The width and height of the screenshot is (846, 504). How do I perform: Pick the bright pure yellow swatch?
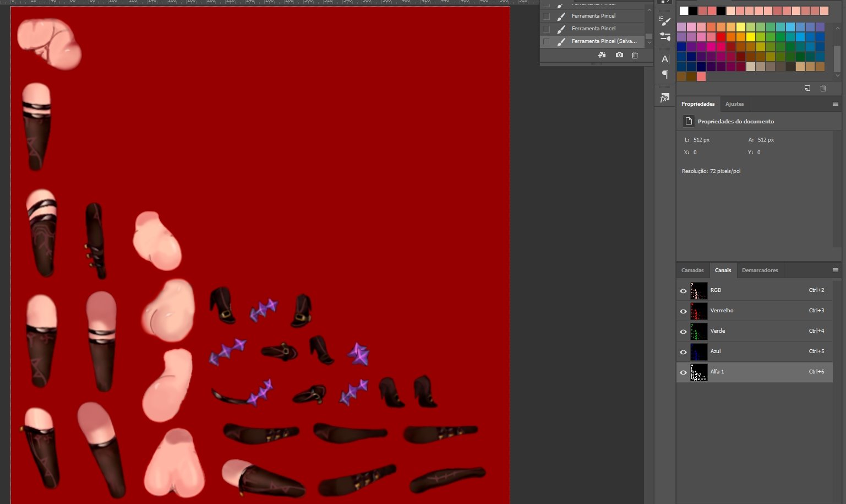(751, 37)
